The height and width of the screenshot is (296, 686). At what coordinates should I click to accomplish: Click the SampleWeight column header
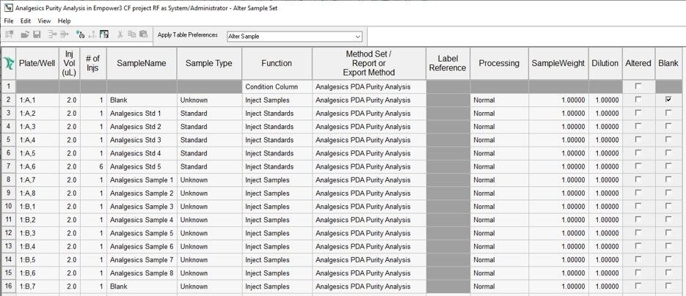click(x=558, y=63)
